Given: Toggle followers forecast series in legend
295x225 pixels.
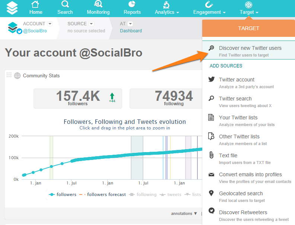Looking at the screenshot, I should click(x=102, y=195).
